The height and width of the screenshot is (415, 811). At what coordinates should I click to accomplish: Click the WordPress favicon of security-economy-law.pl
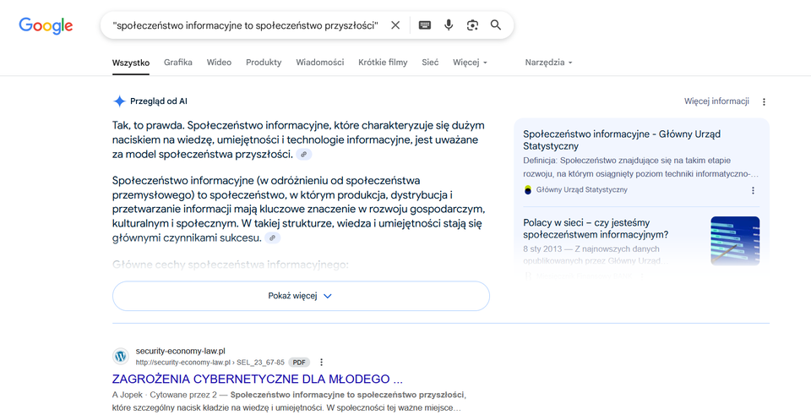tap(121, 356)
